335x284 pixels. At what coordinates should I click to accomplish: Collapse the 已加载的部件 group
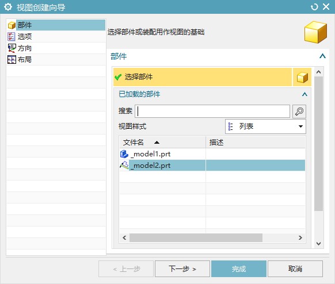pyautogui.click(x=304, y=94)
